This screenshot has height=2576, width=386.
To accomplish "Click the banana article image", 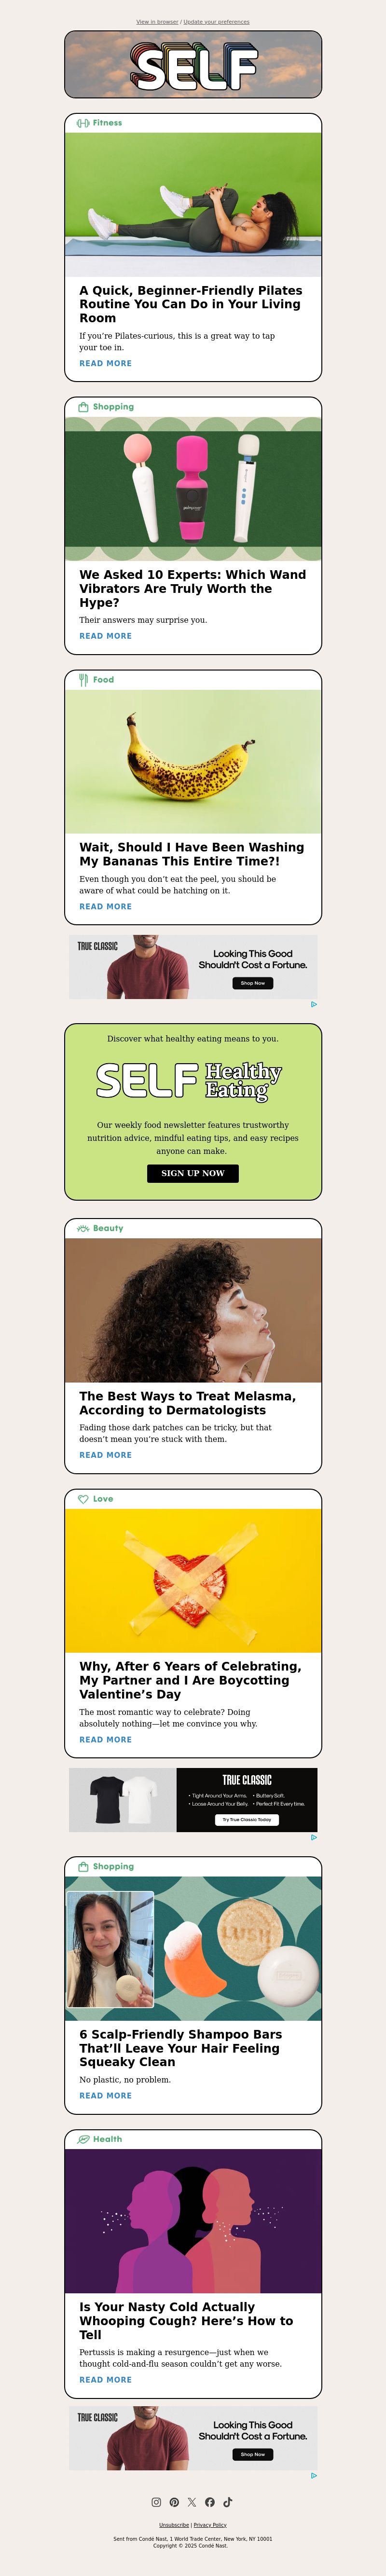I will tap(193, 761).
